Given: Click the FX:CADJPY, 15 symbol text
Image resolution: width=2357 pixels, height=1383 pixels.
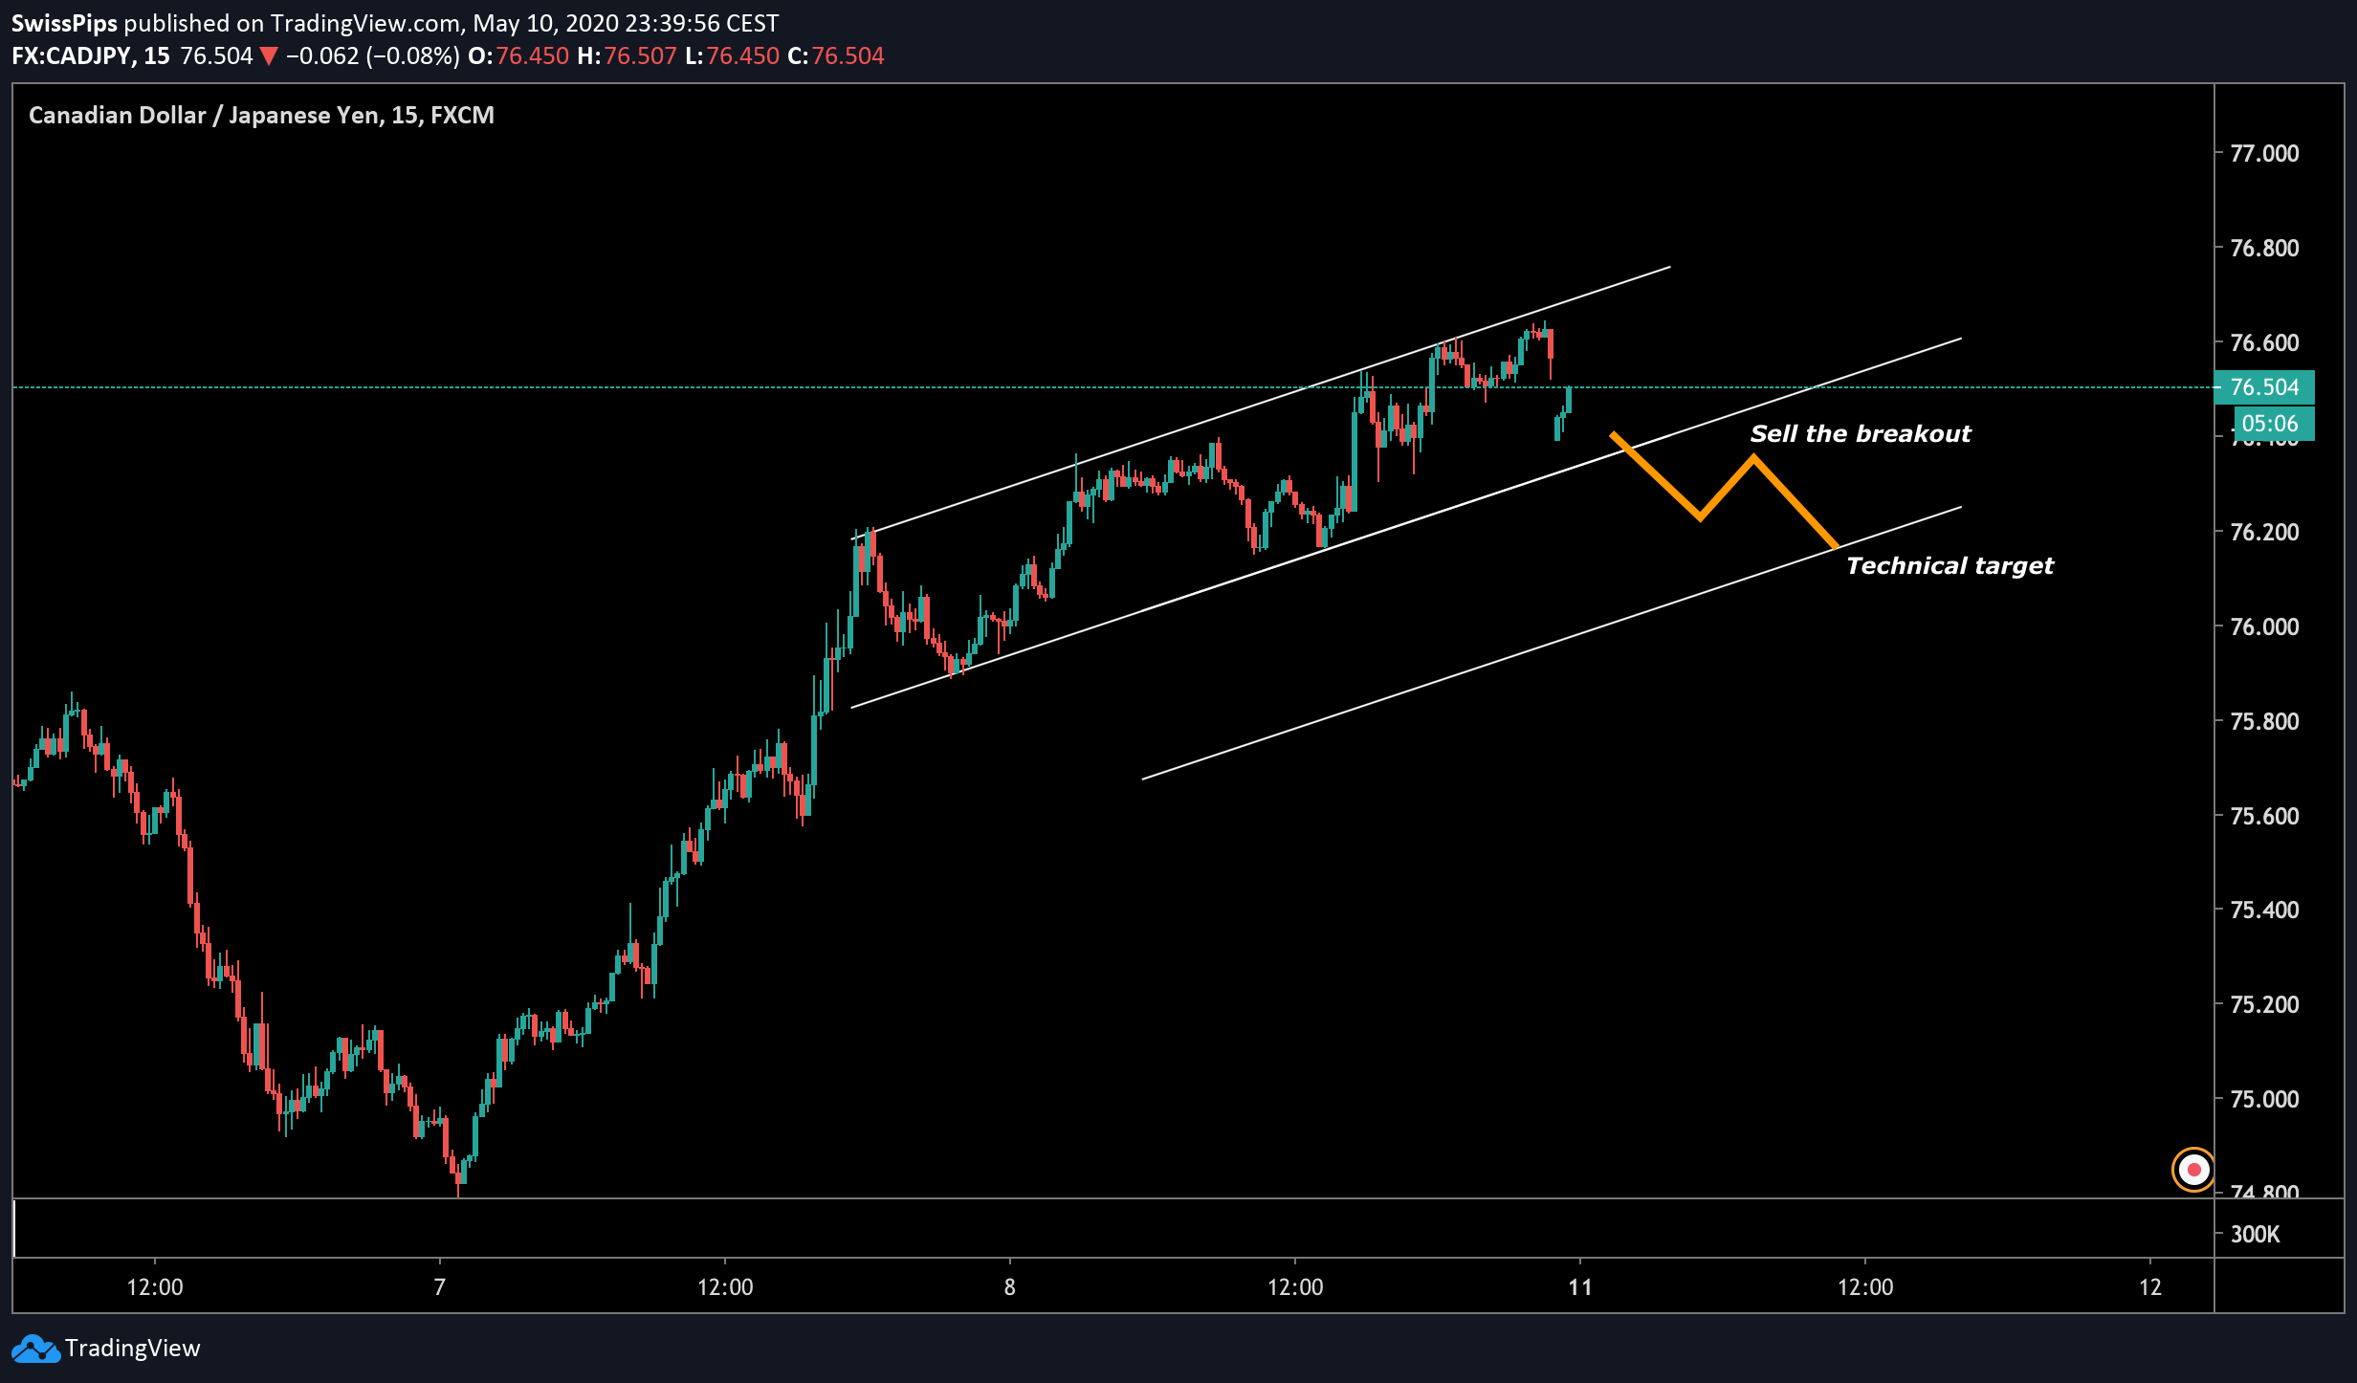Looking at the screenshot, I should pos(91,56).
